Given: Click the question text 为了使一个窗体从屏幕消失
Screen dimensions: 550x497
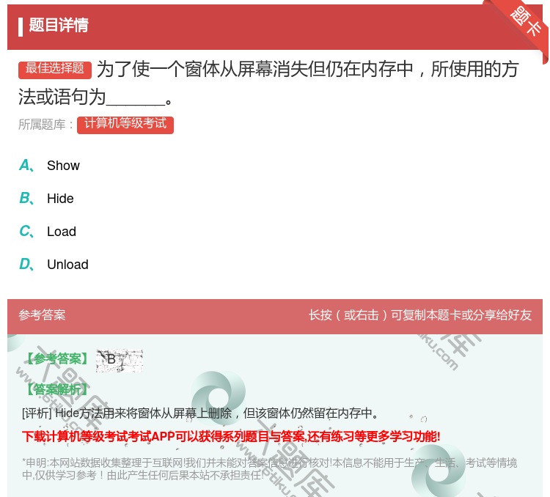Looking at the screenshot, I should tap(268, 83).
